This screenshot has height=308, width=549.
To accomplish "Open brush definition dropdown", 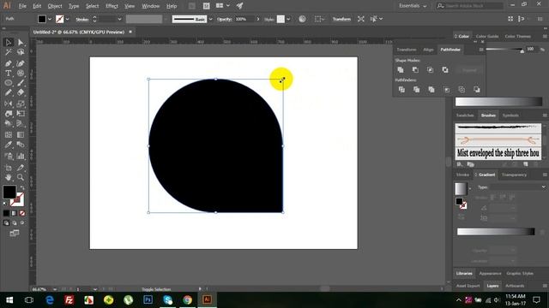I will click(210, 19).
